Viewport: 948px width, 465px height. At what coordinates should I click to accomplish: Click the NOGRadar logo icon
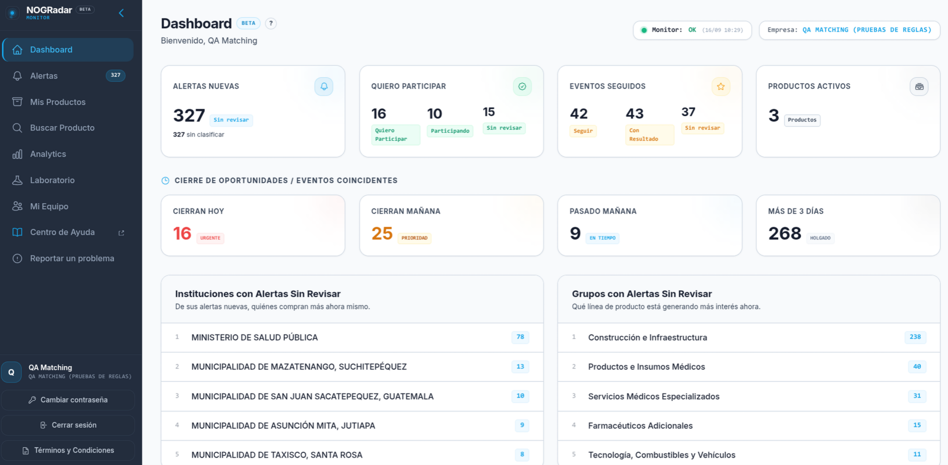13,13
